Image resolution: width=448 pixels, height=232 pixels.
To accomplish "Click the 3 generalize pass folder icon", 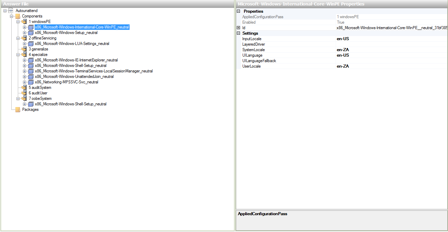I will tap(24, 49).
